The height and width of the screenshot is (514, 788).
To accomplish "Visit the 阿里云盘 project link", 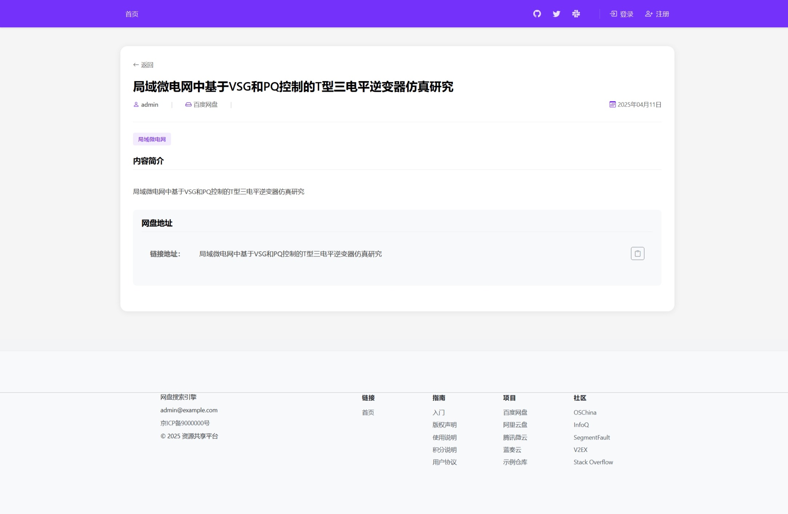I will (x=515, y=425).
